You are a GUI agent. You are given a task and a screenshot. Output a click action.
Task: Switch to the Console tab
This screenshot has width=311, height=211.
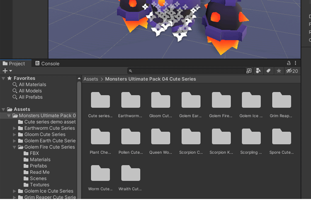[x=47, y=64]
